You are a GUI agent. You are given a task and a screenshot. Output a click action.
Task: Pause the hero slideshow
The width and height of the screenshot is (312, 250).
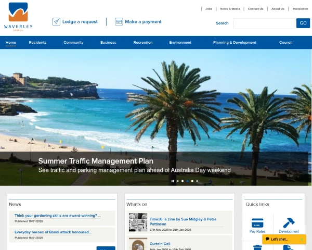tap(173, 181)
